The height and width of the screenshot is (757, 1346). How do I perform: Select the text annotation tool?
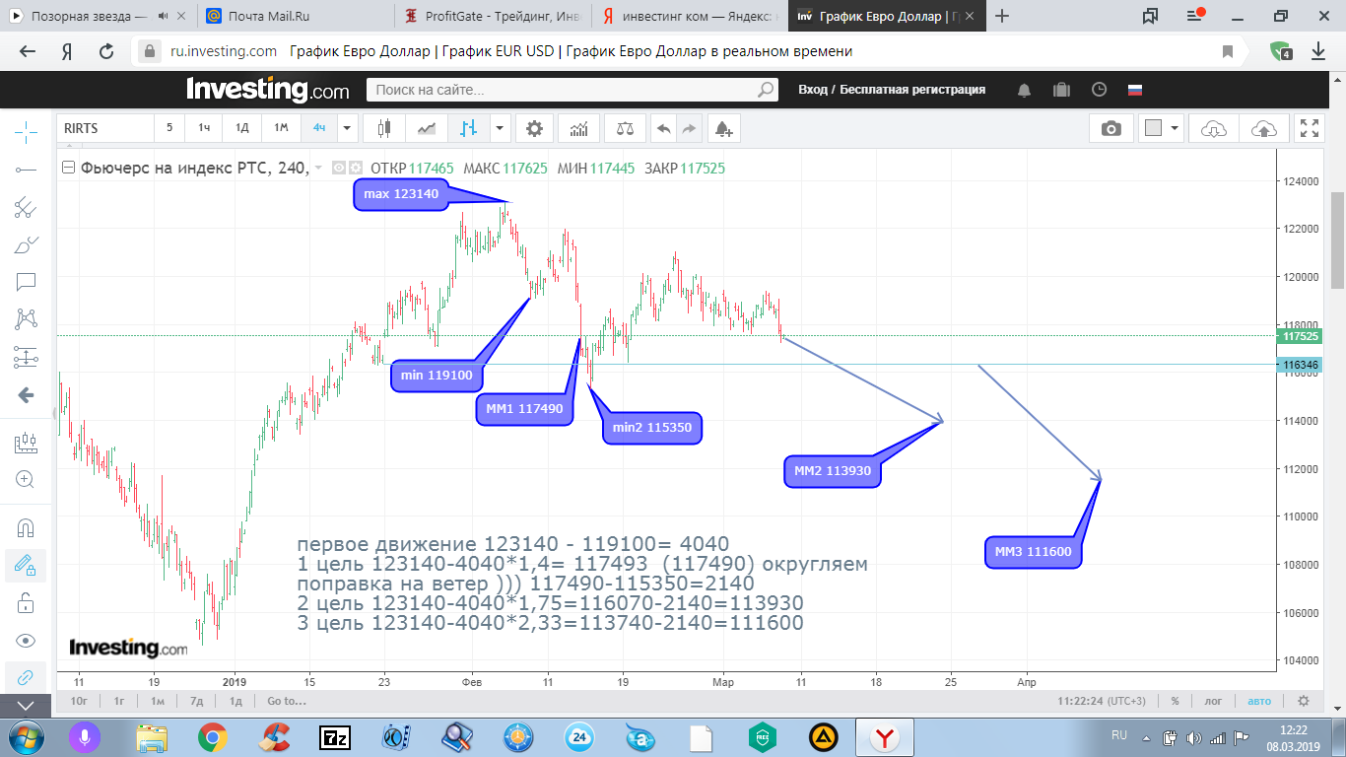[26, 282]
